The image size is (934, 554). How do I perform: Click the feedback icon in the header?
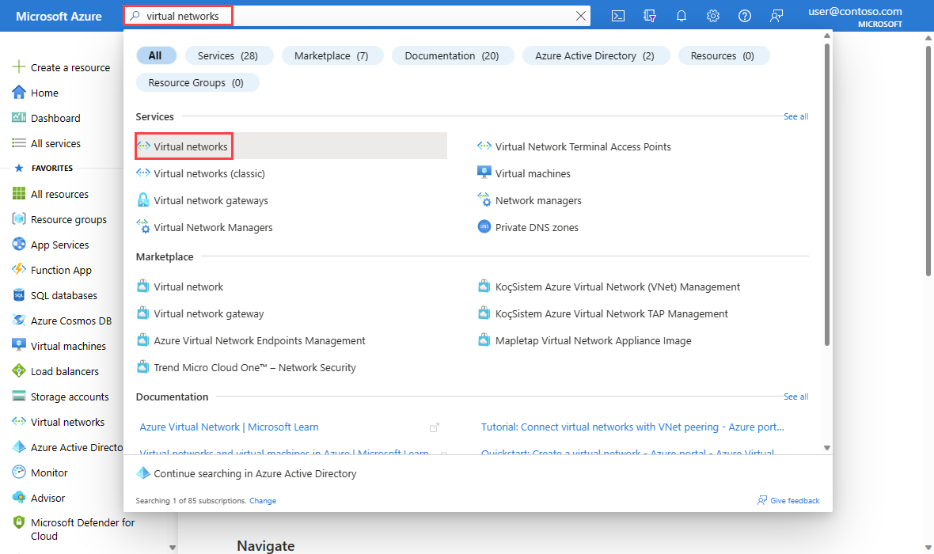[x=776, y=16]
